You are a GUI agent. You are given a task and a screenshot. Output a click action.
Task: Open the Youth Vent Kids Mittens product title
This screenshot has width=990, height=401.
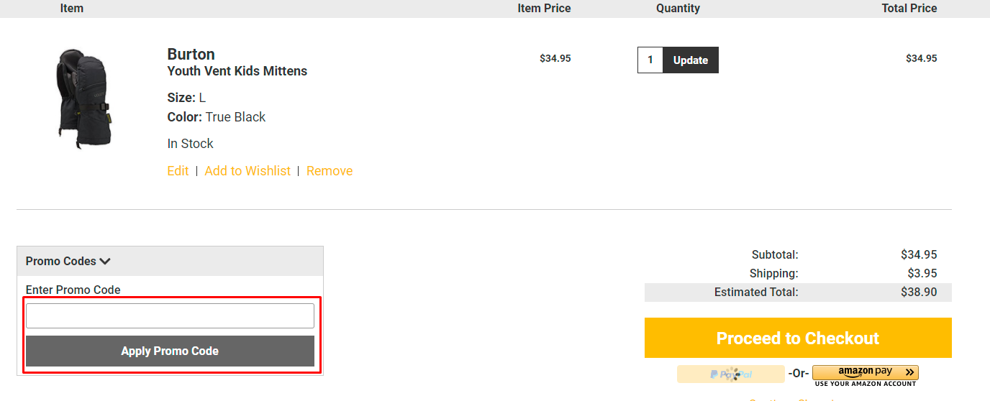point(237,71)
